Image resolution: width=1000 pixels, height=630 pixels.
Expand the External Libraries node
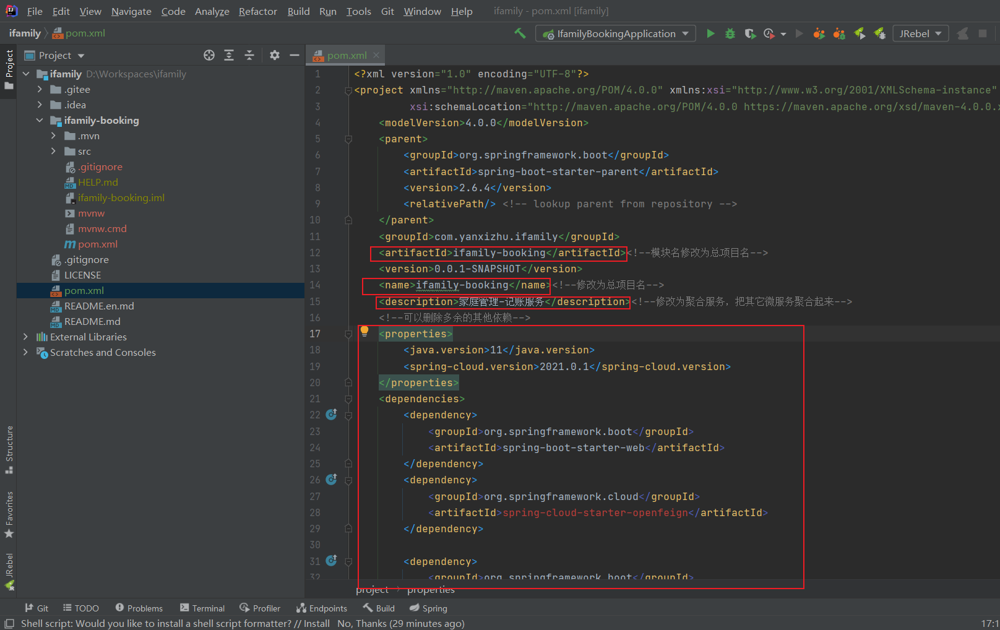(x=25, y=337)
